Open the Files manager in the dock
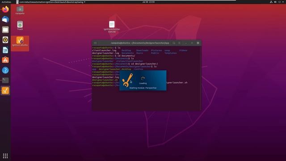The image size is (286, 161). pos(5,30)
